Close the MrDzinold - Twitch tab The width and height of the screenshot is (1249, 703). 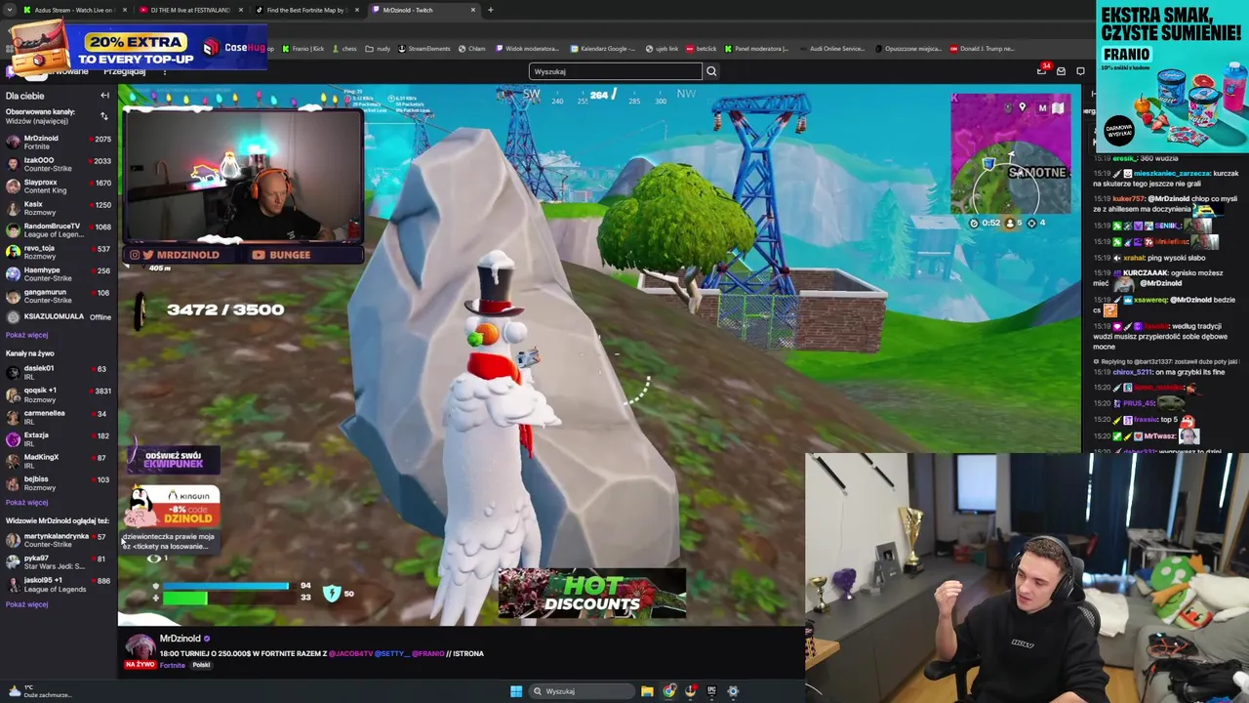473,10
